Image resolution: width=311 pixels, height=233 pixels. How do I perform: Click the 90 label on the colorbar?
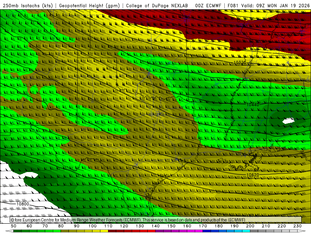point(77,226)
